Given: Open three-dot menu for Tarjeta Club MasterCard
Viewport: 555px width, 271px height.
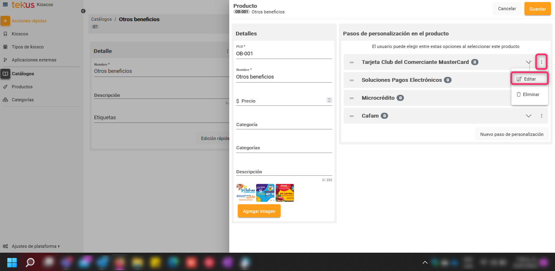Looking at the screenshot, I should (541, 62).
